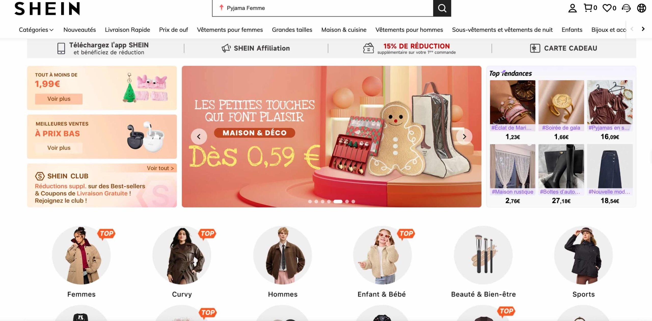Click the Voir tout link in SHEIN Club
652x321 pixels.
click(160, 168)
